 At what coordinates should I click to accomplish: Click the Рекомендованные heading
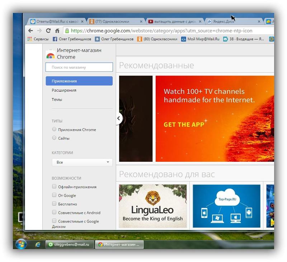pos(156,65)
